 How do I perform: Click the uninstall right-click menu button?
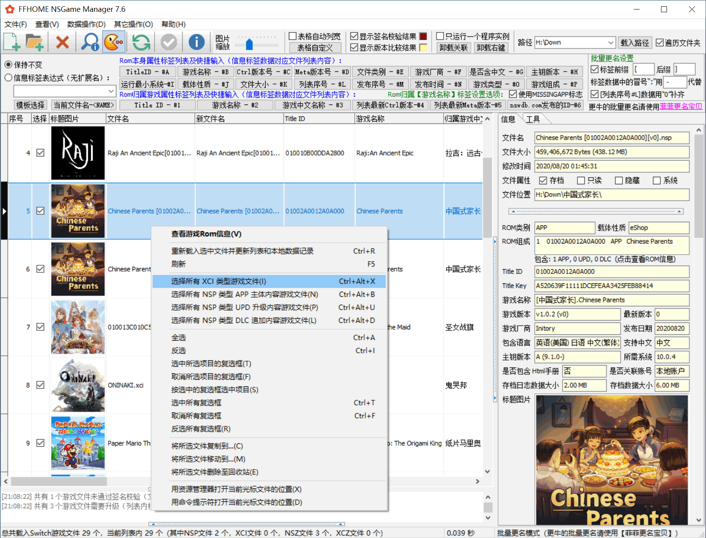pyautogui.click(x=491, y=48)
